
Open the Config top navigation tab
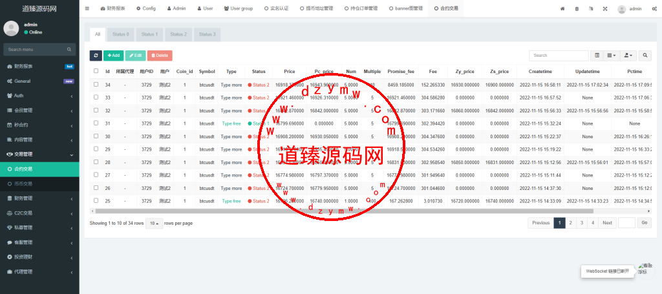click(x=146, y=8)
